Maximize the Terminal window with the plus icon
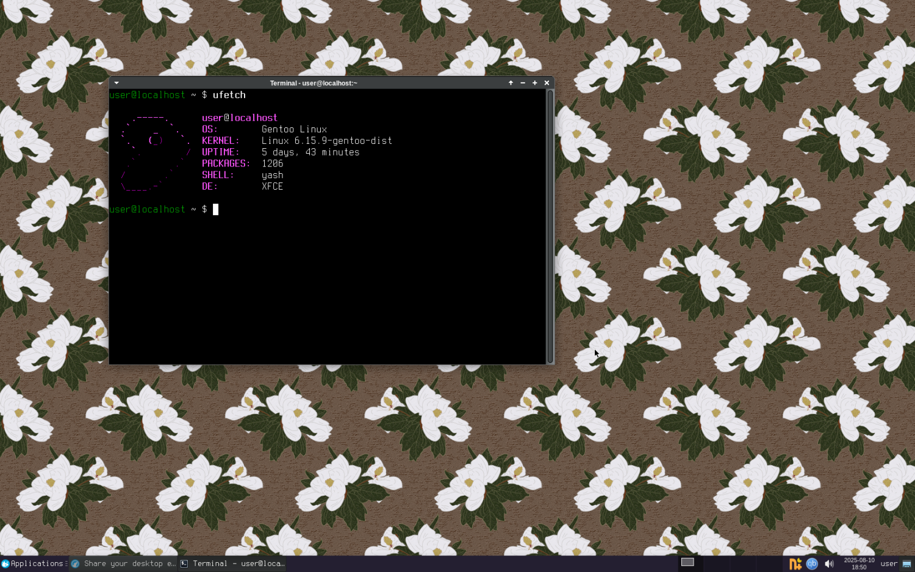 tap(535, 83)
